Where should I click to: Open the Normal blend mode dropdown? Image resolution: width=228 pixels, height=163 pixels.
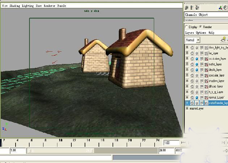pyautogui.click(x=198, y=40)
